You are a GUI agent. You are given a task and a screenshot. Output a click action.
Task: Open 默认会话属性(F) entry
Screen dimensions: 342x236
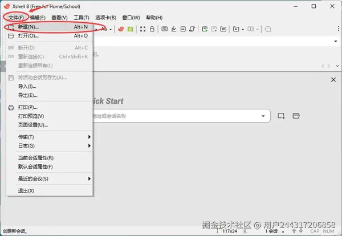[50, 167]
